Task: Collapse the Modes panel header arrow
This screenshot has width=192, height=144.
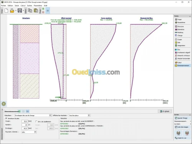Action: (190, 16)
